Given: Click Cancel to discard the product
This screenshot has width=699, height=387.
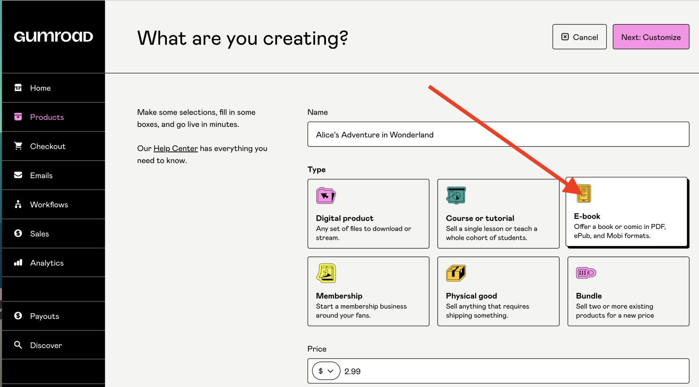Looking at the screenshot, I should pos(579,37).
